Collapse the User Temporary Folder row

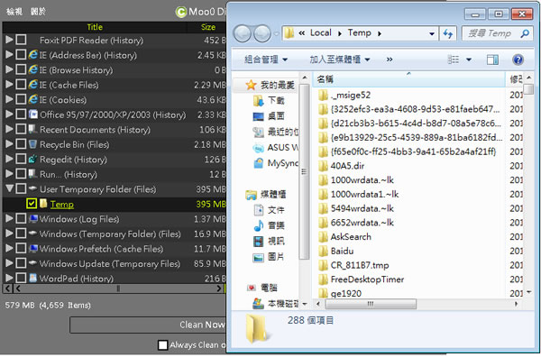pyautogui.click(x=9, y=188)
